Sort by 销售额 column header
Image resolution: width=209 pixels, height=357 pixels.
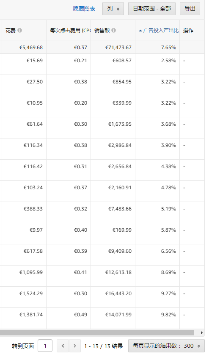[x=102, y=30]
